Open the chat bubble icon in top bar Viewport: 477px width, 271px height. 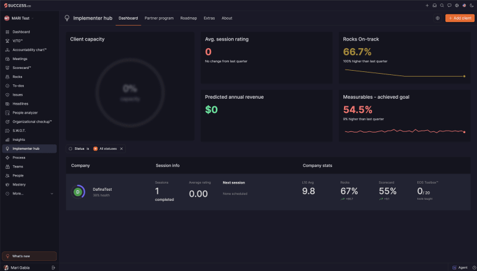pos(450,5)
